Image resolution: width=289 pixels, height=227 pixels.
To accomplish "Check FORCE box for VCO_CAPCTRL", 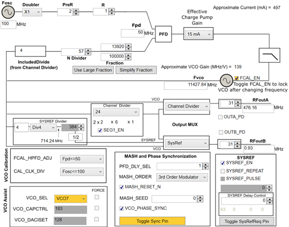I will 97,208.
